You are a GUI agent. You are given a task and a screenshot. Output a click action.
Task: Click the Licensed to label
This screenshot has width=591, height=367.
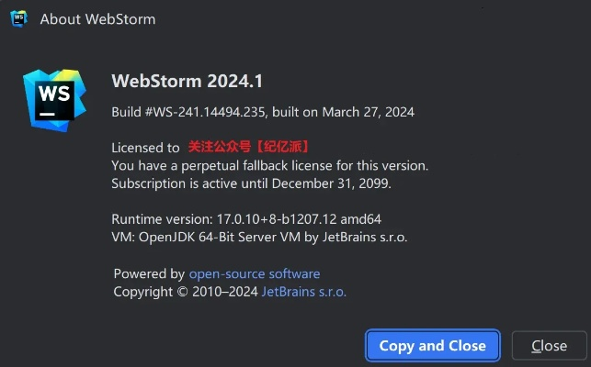coord(145,147)
